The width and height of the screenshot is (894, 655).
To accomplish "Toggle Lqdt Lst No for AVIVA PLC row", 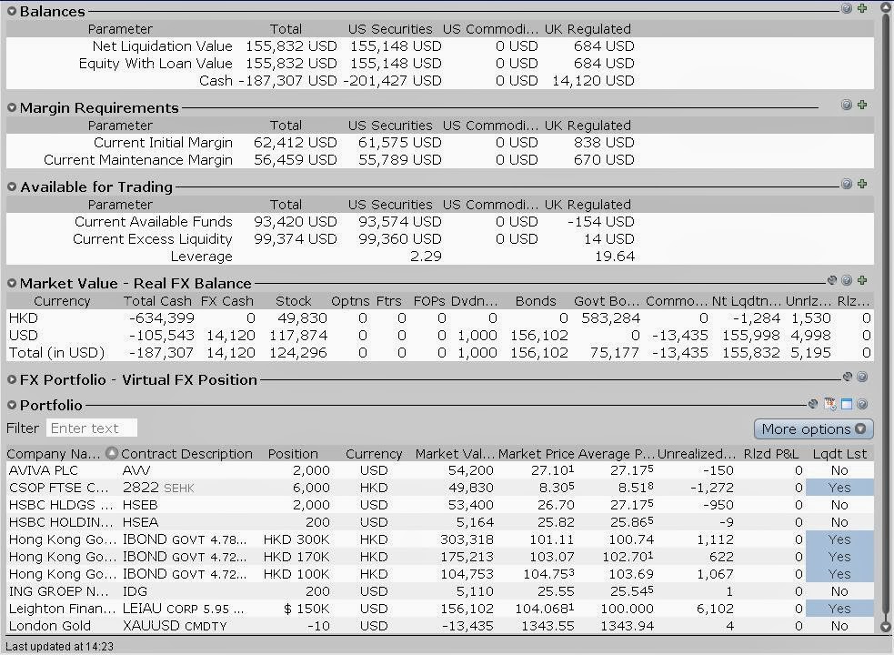I will click(839, 470).
